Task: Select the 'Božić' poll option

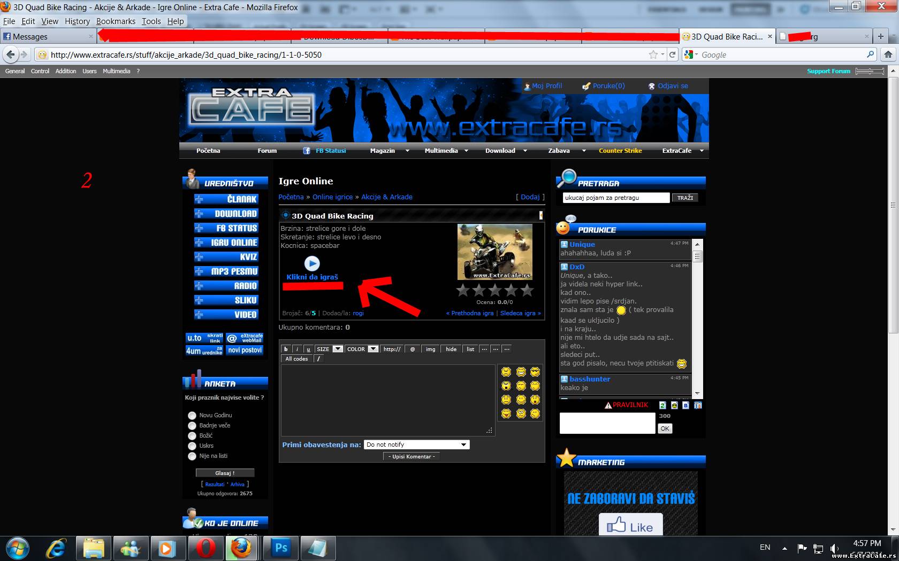Action: 192,436
